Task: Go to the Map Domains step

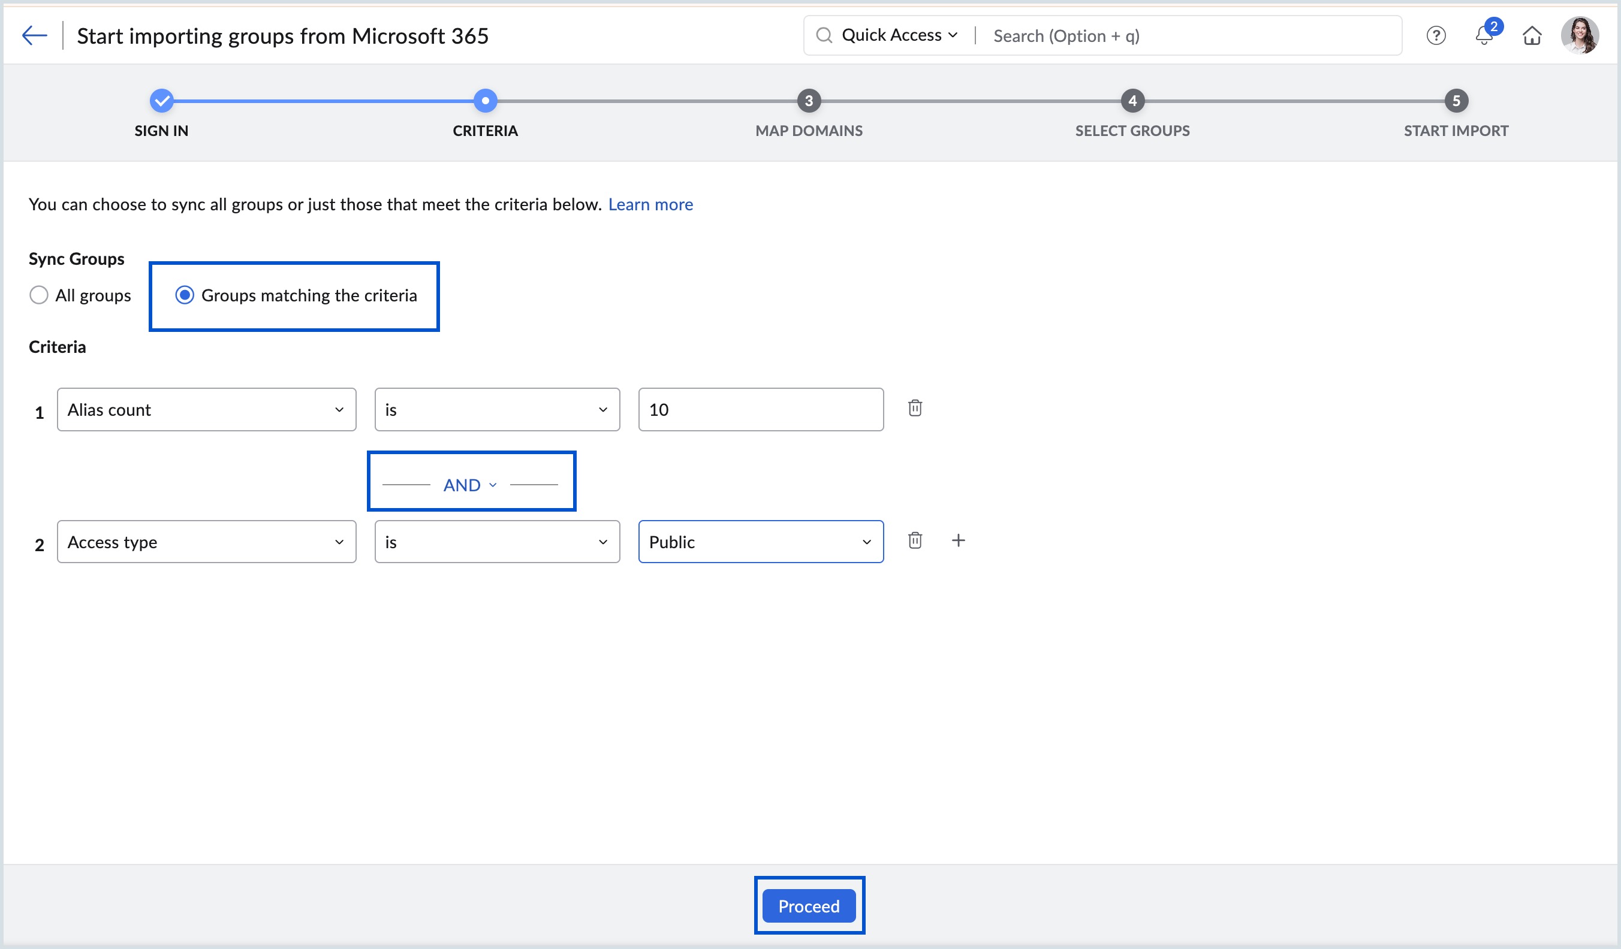Action: click(809, 101)
